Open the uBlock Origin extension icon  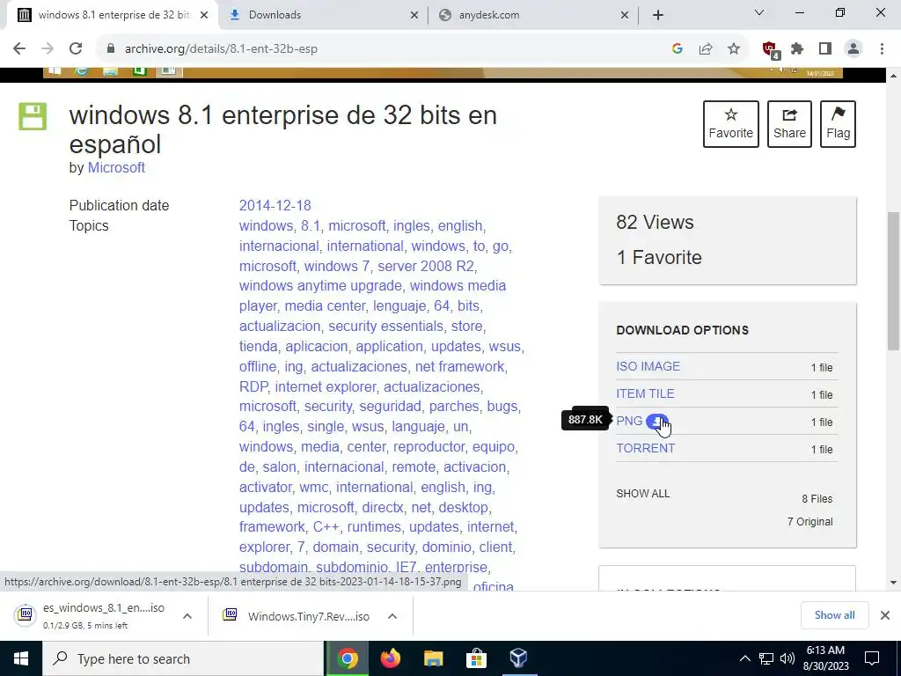(771, 49)
